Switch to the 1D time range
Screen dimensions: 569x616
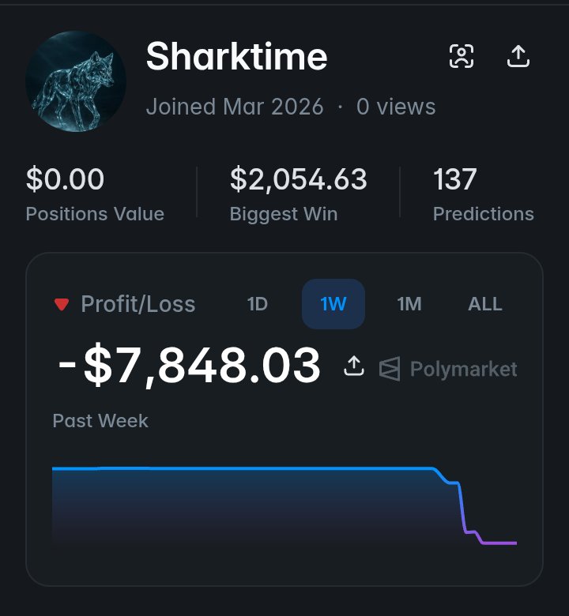(x=258, y=304)
